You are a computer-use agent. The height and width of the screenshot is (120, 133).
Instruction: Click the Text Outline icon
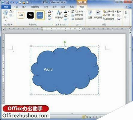coord(66,15)
